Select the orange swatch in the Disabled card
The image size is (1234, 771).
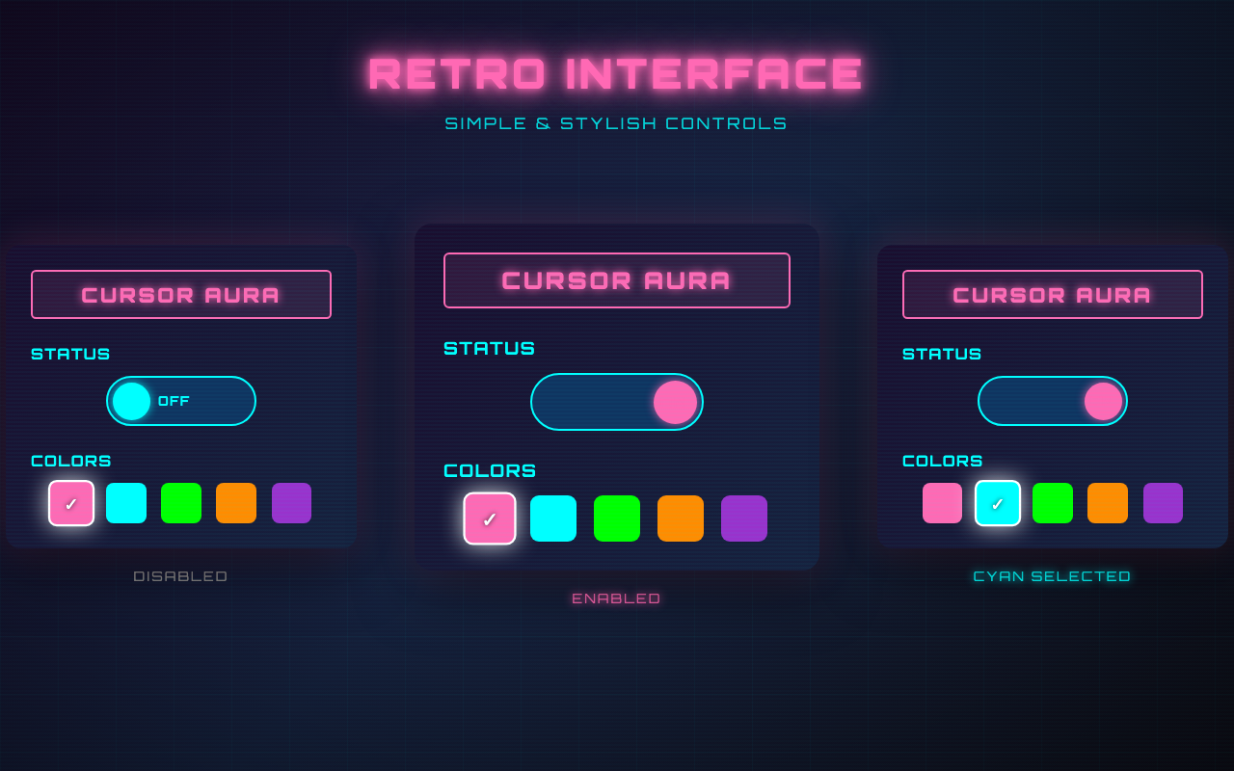(236, 503)
